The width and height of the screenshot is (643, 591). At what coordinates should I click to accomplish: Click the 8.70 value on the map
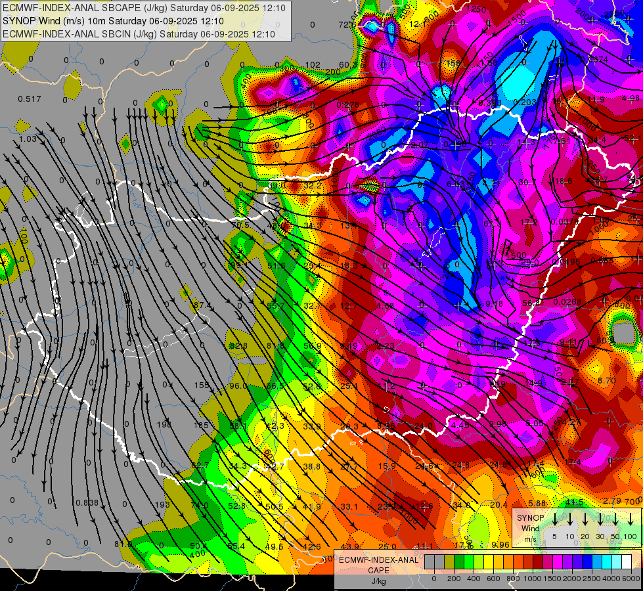coord(606,381)
